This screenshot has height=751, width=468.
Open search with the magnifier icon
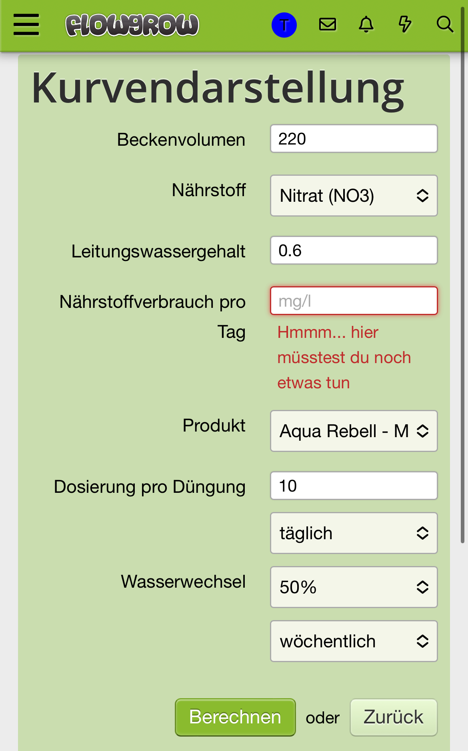445,24
